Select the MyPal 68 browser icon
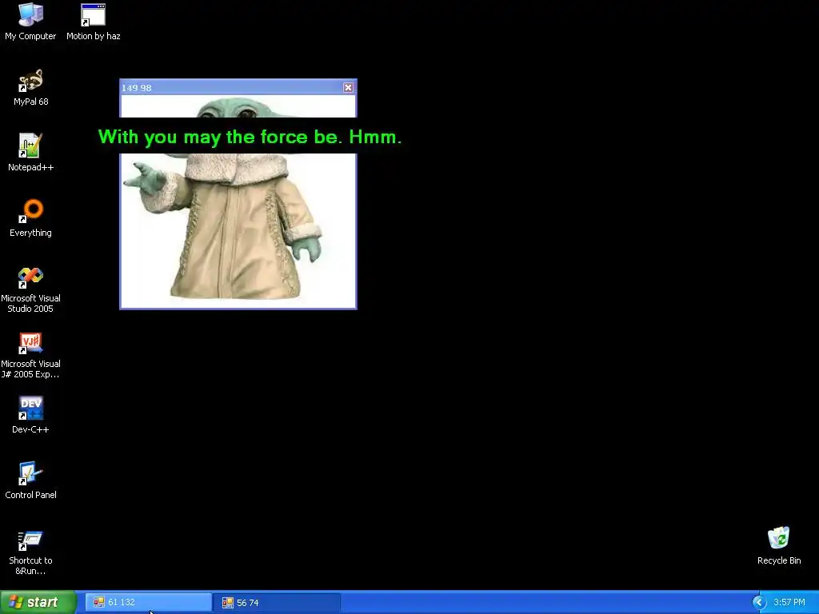Screen dimensions: 819x614 coord(31,87)
